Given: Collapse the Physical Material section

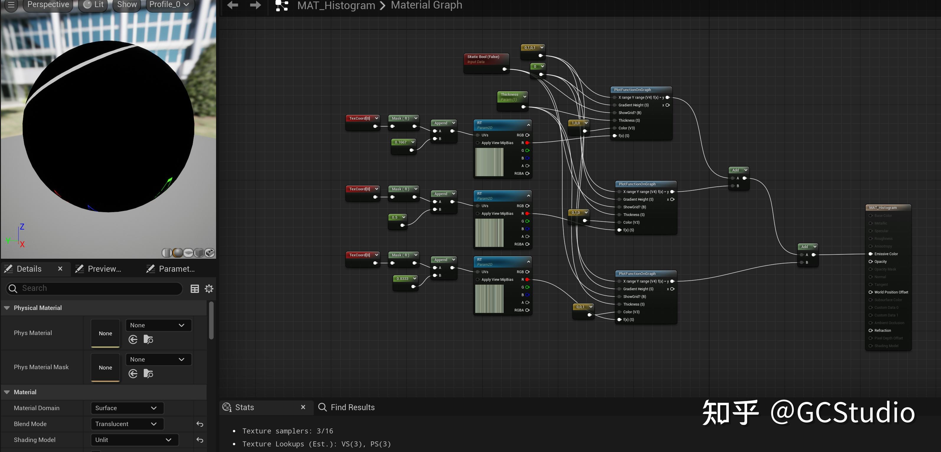Looking at the screenshot, I should [x=7, y=308].
